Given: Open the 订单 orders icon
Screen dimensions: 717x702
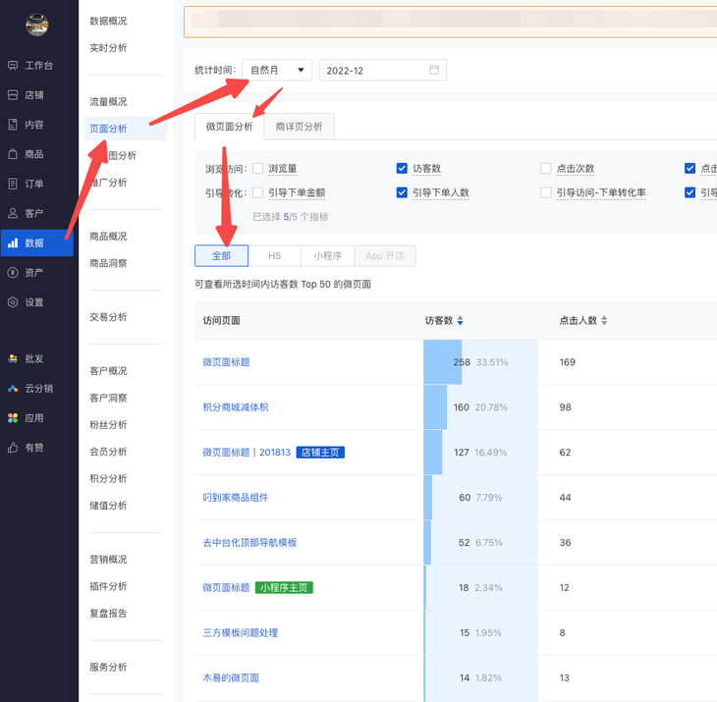Looking at the screenshot, I should point(13,184).
